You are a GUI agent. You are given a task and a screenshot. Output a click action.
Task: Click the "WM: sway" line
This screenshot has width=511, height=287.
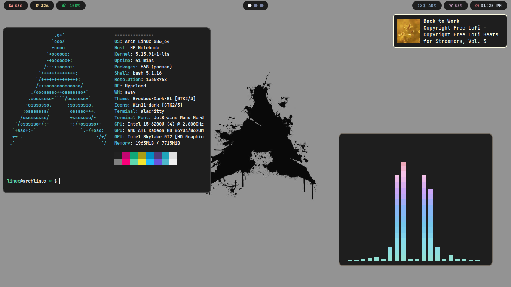pyautogui.click(x=125, y=92)
